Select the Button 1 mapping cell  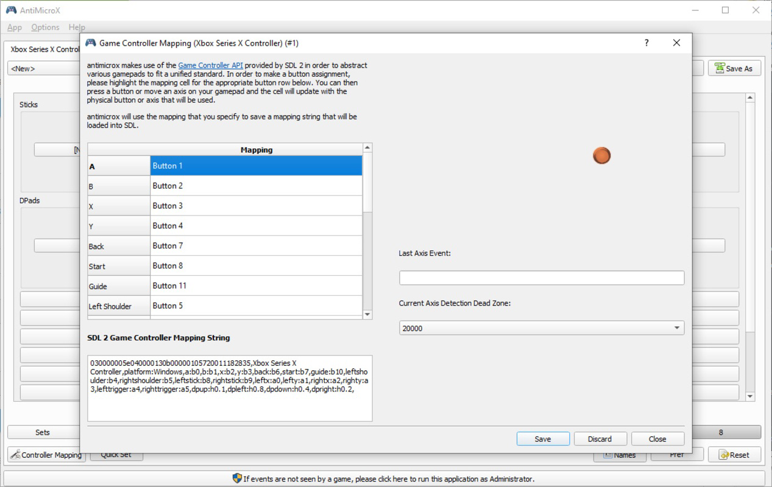pos(256,166)
